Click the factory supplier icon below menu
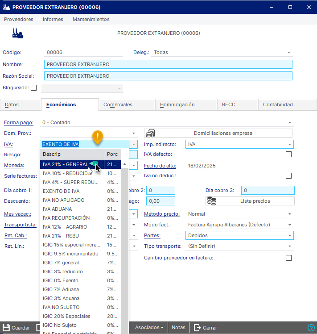This screenshot has height=334, width=317. pos(18,33)
